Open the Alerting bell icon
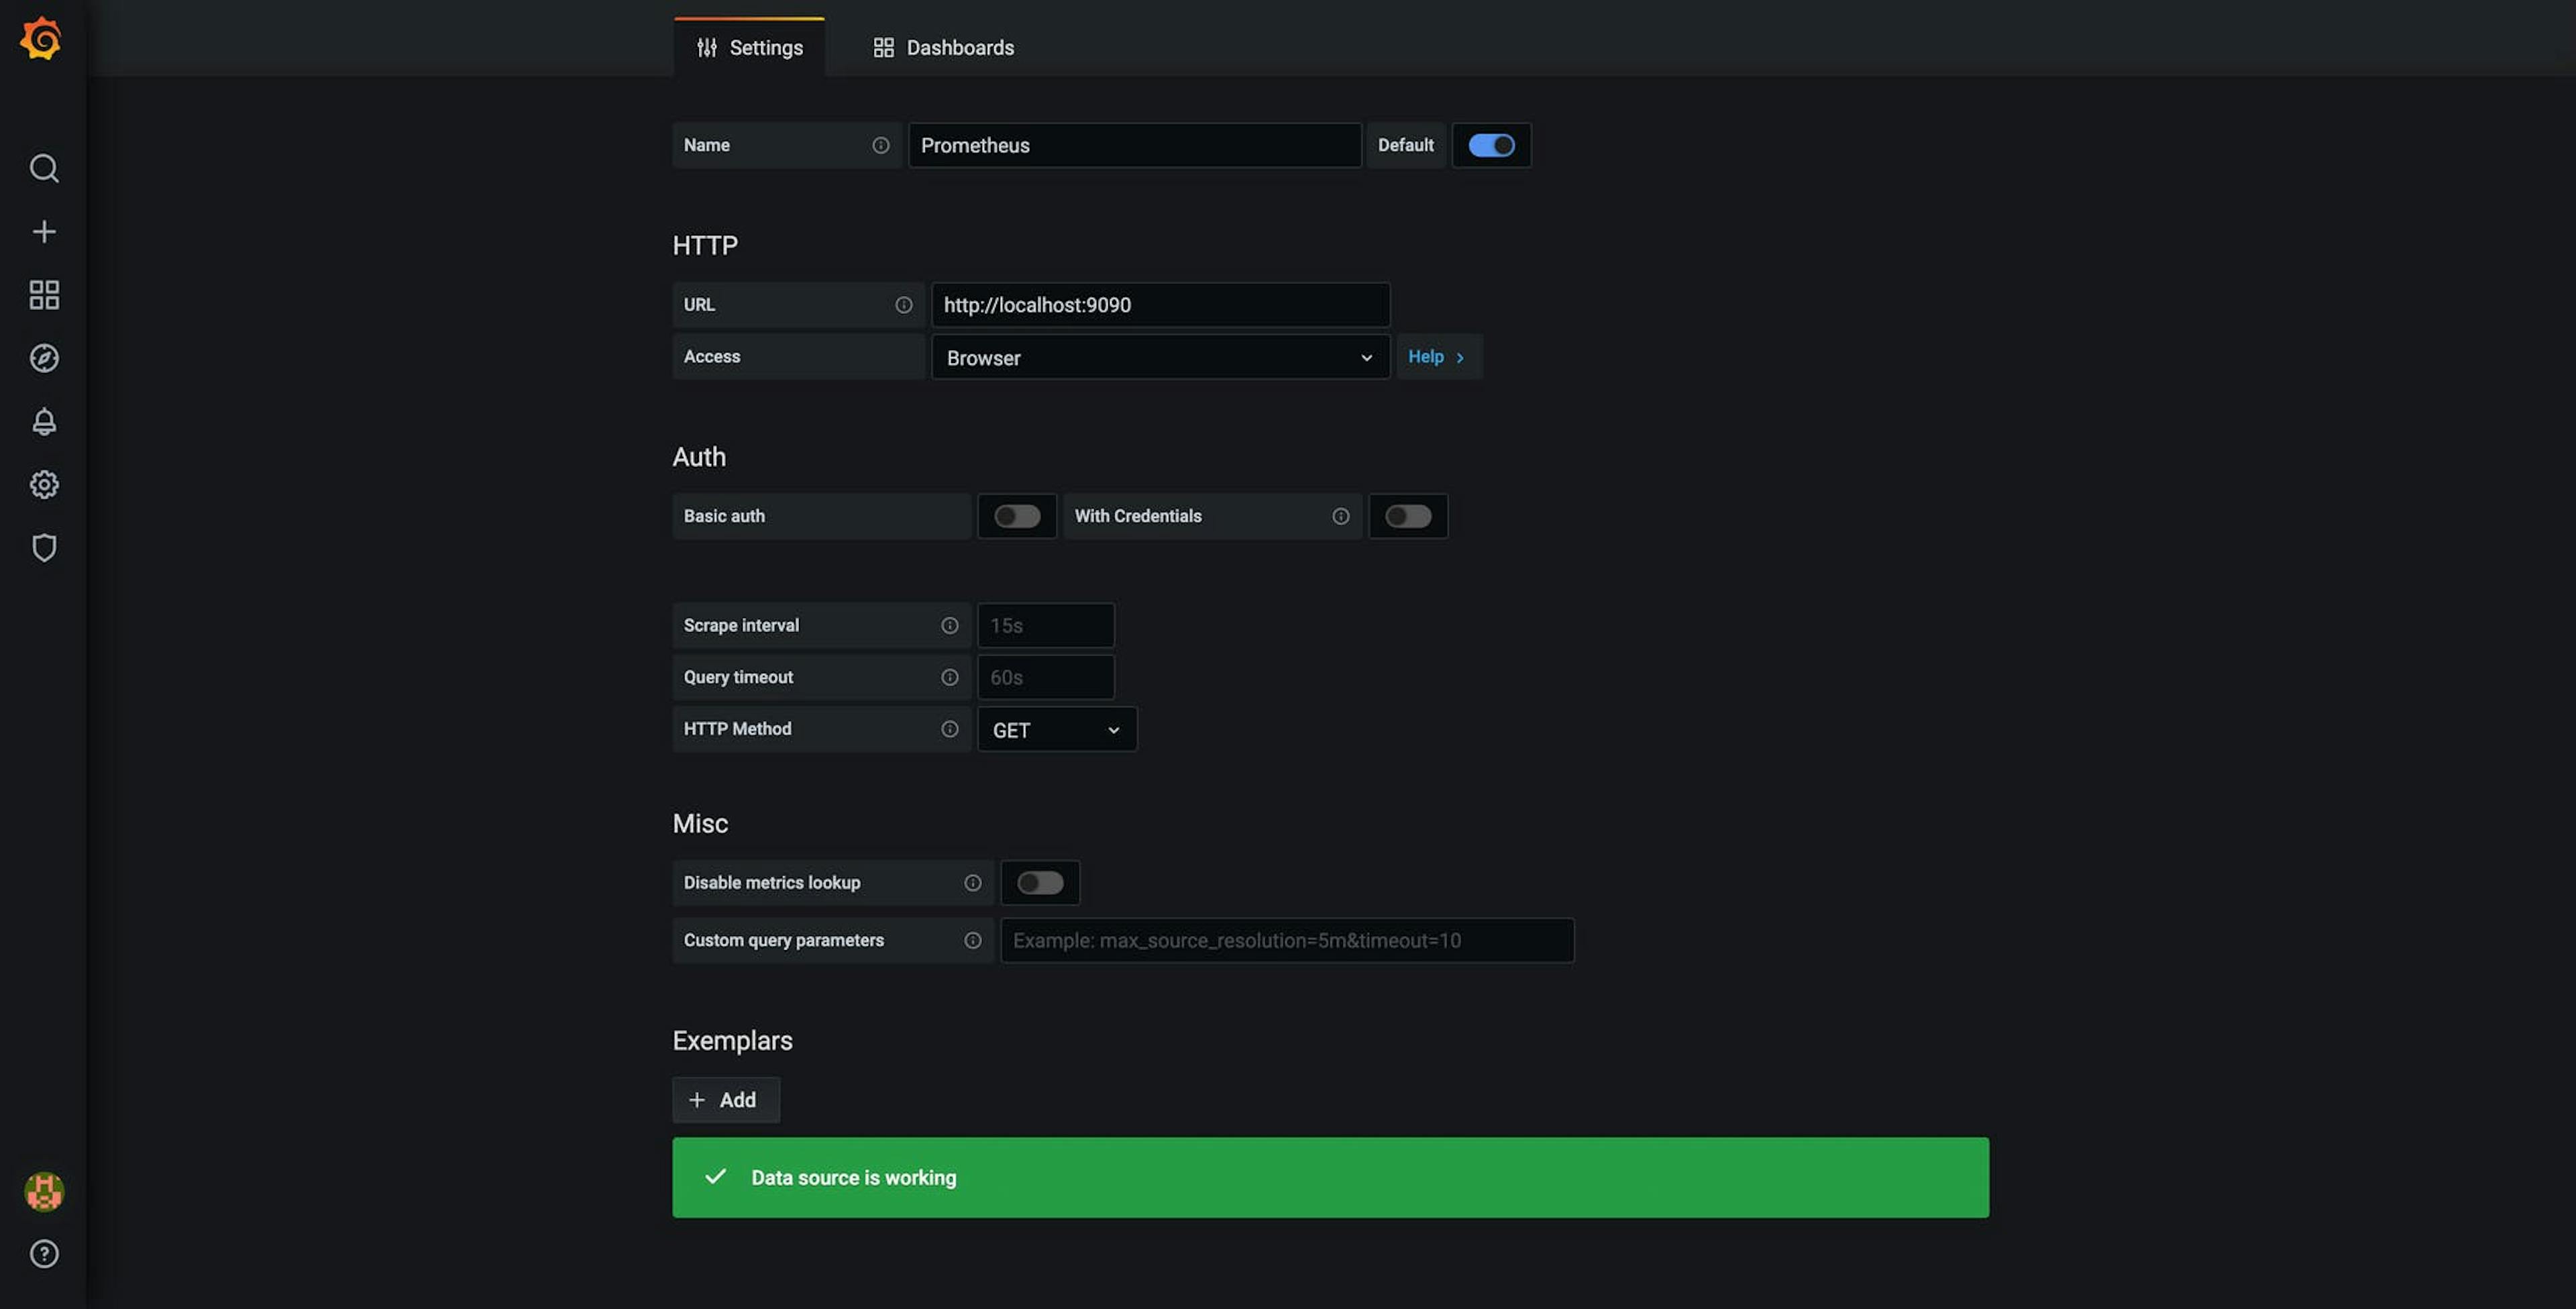 pos(44,421)
